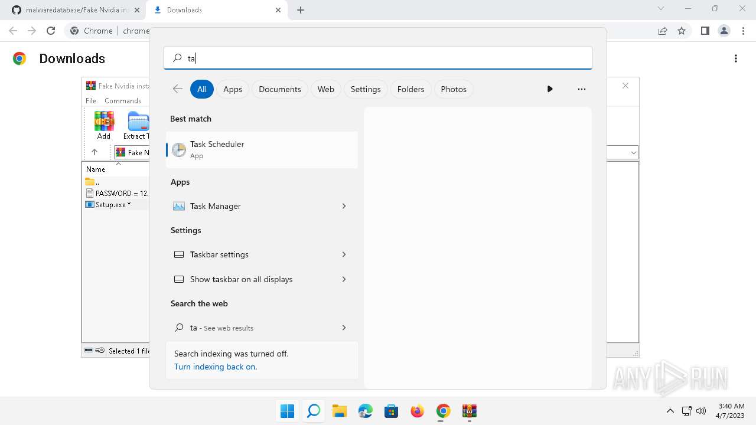Open the parent folder entry in WinRAR
756x425 pixels.
pyautogui.click(x=92, y=182)
